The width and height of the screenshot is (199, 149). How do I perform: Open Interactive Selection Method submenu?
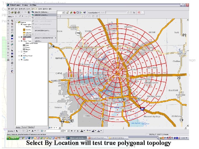[44, 38]
